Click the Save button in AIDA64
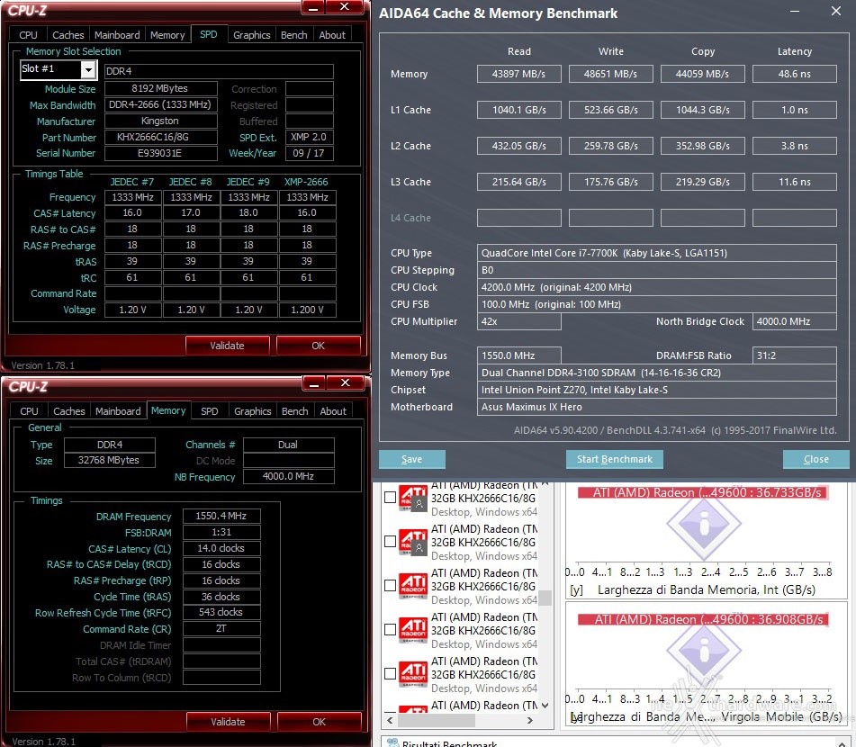 [x=411, y=459]
